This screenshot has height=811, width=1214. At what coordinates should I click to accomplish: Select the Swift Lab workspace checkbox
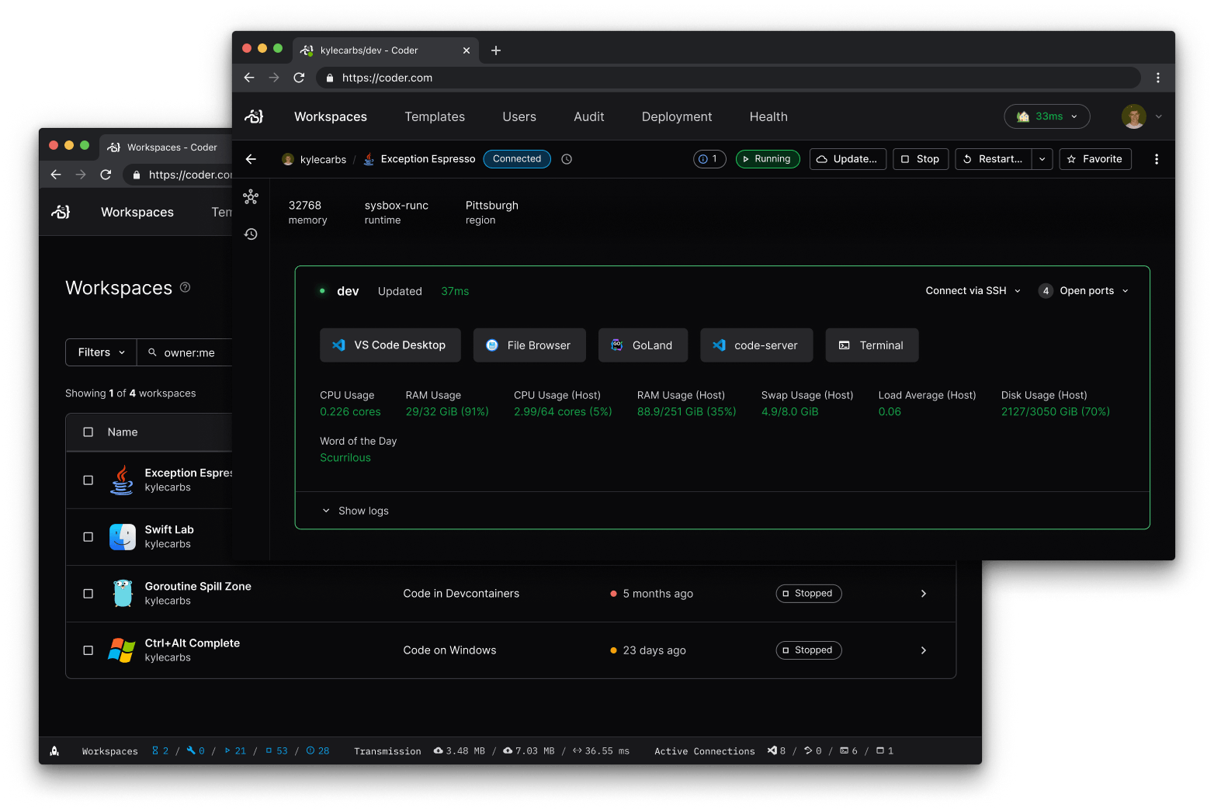(88, 537)
